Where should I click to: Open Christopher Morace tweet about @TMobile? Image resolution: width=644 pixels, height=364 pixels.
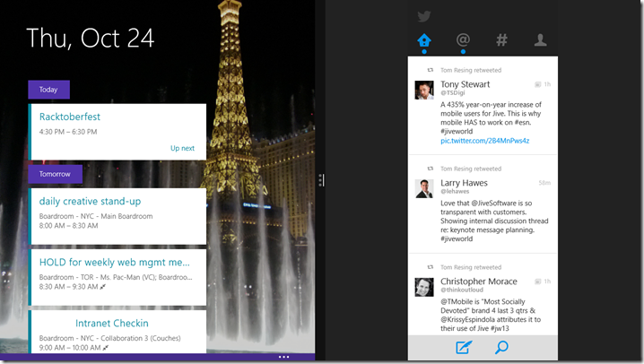click(491, 315)
